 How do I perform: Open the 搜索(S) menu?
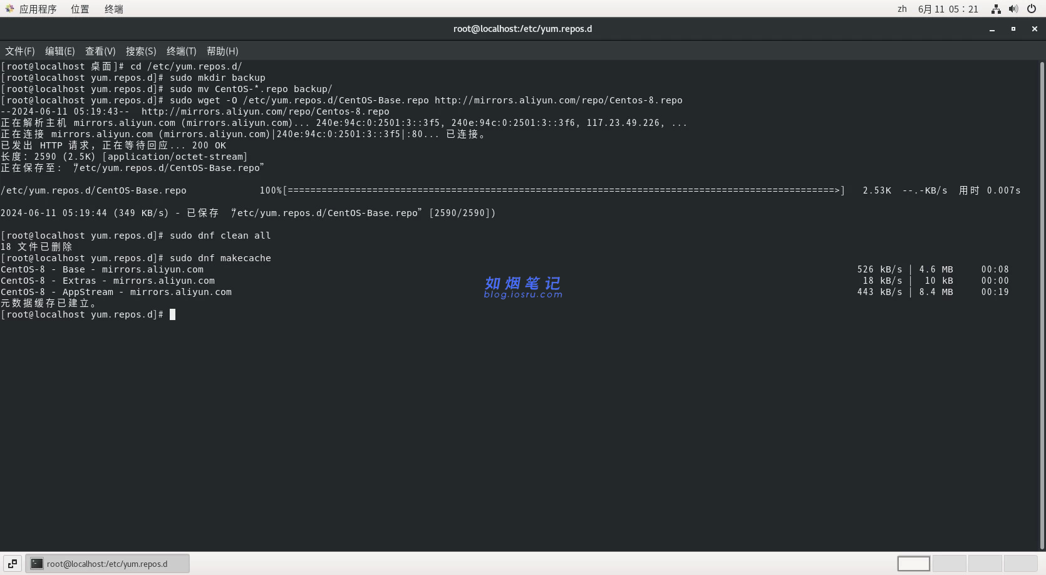pyautogui.click(x=141, y=51)
